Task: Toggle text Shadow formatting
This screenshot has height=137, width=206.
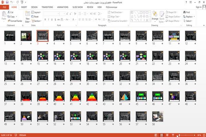Action: (x=55, y=20)
